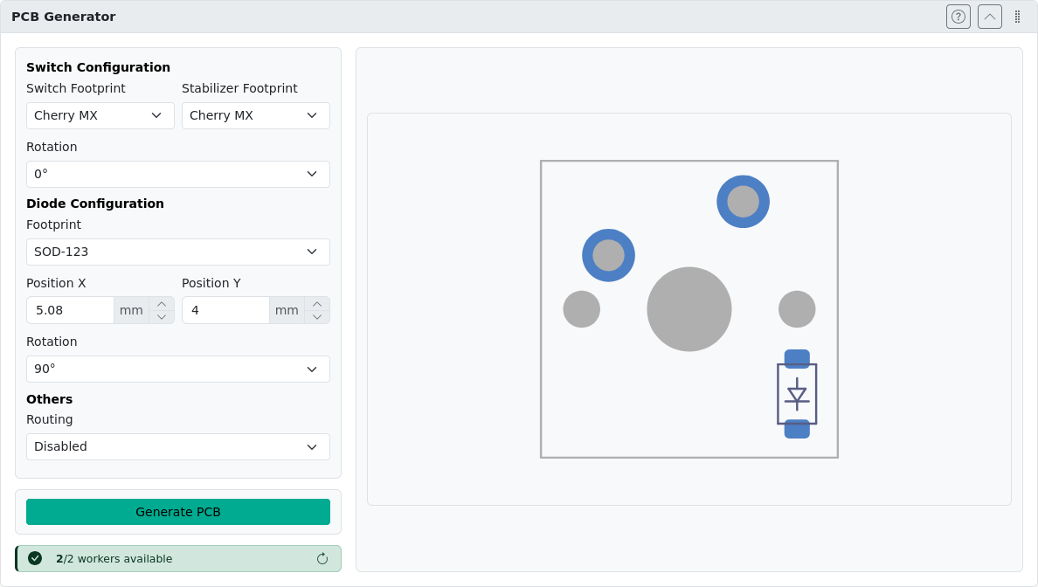Select the top-right blue stabilizer pad
Image resolution: width=1038 pixels, height=587 pixels.
[743, 202]
